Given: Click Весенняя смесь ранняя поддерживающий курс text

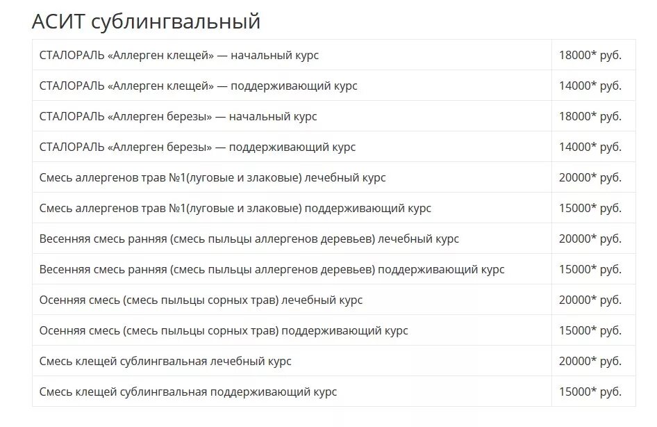Looking at the screenshot, I should coord(272,269).
